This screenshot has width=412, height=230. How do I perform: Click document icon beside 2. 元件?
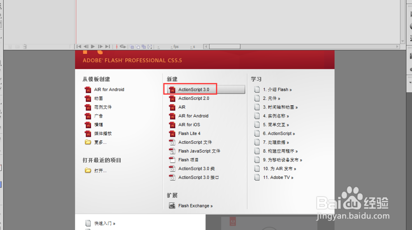(x=257, y=99)
